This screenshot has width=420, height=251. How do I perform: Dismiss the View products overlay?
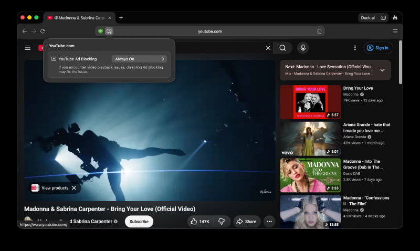74,188
